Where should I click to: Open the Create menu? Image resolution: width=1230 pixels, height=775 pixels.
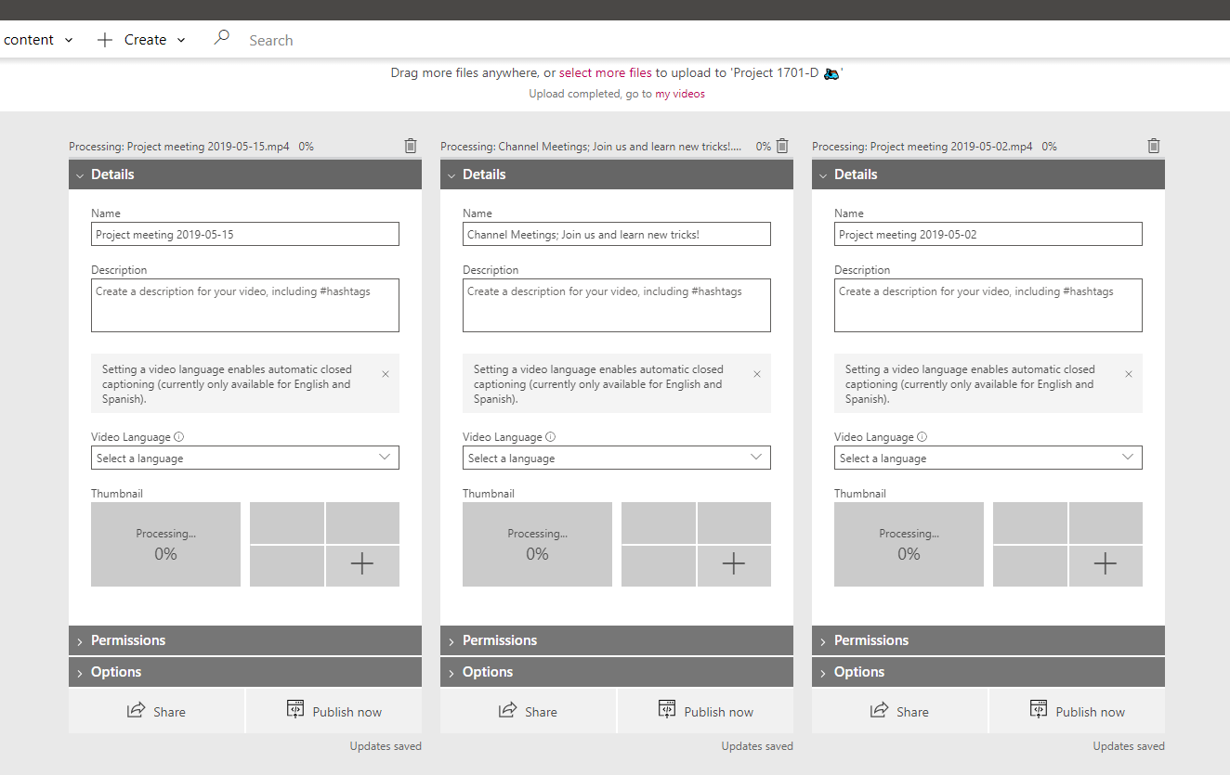(142, 40)
